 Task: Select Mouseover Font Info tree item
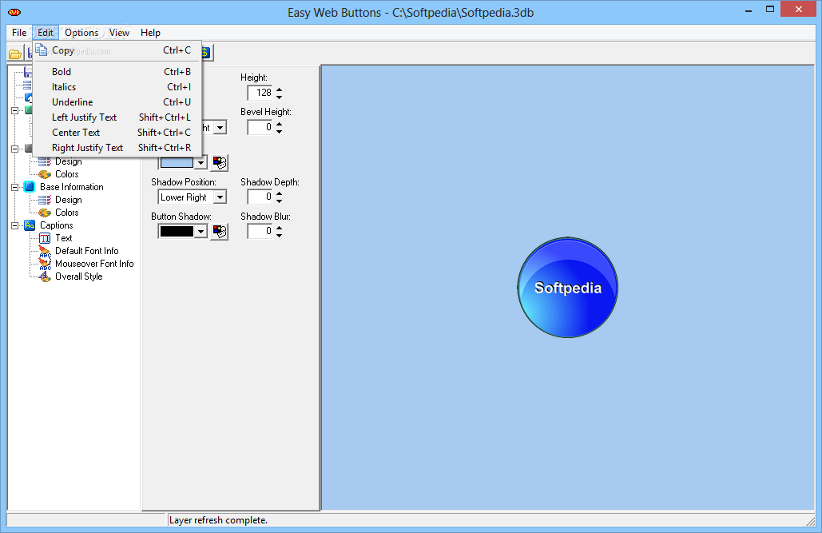[x=94, y=264]
